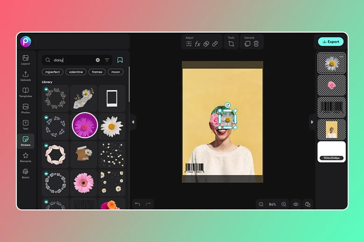Open the sticker search filter options
The height and width of the screenshot is (242, 364).
tap(107, 60)
